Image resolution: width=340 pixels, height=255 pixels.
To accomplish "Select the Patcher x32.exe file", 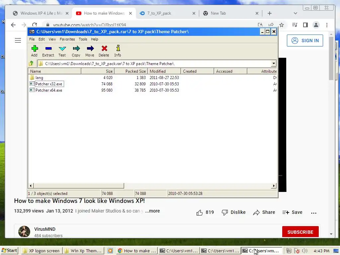I will pyautogui.click(x=49, y=84).
